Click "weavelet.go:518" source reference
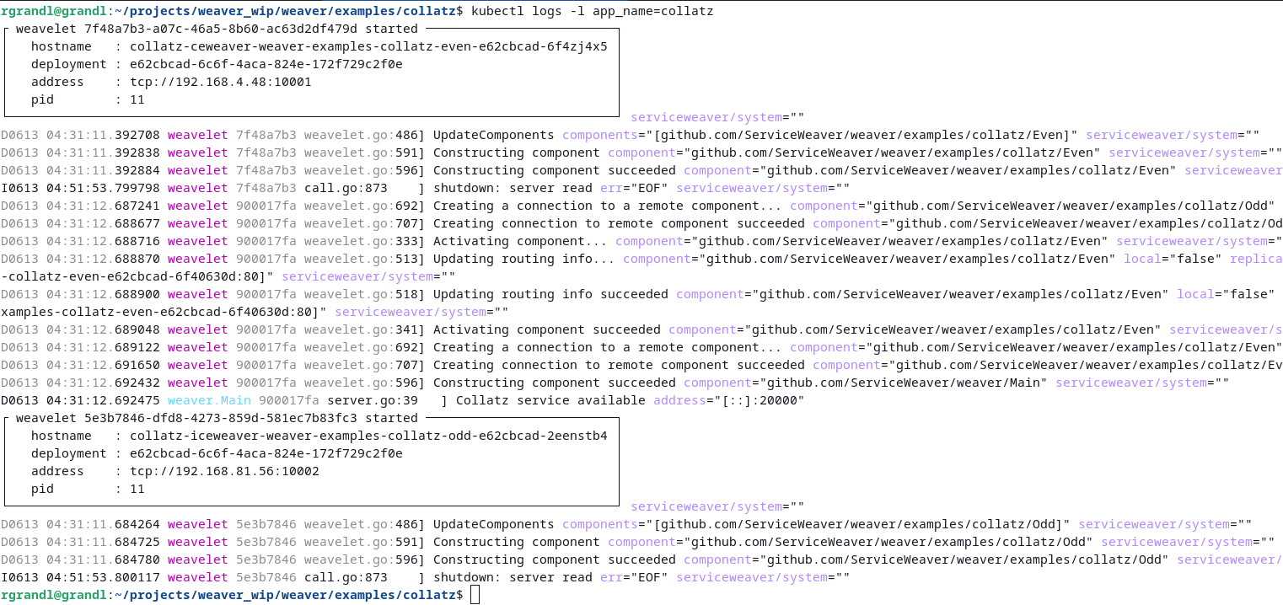The width and height of the screenshot is (1283, 605). [x=361, y=294]
